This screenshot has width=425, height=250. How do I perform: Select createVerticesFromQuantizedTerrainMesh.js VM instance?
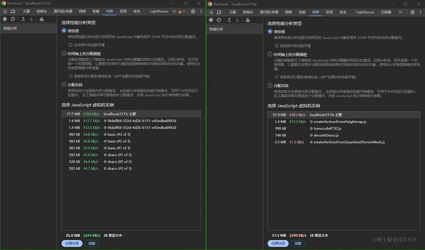(x=344, y=142)
